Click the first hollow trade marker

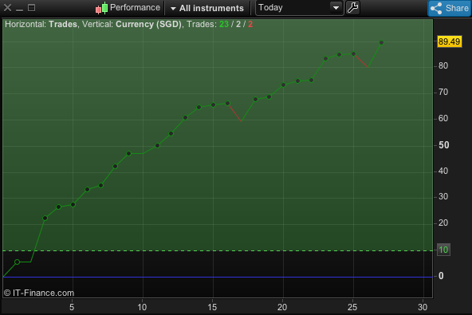point(18,262)
